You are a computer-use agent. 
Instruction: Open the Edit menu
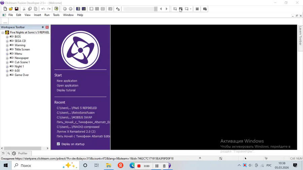tap(19, 15)
